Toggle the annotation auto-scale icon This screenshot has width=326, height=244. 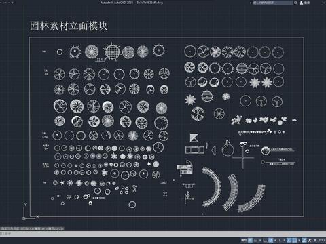[x=310, y=240]
